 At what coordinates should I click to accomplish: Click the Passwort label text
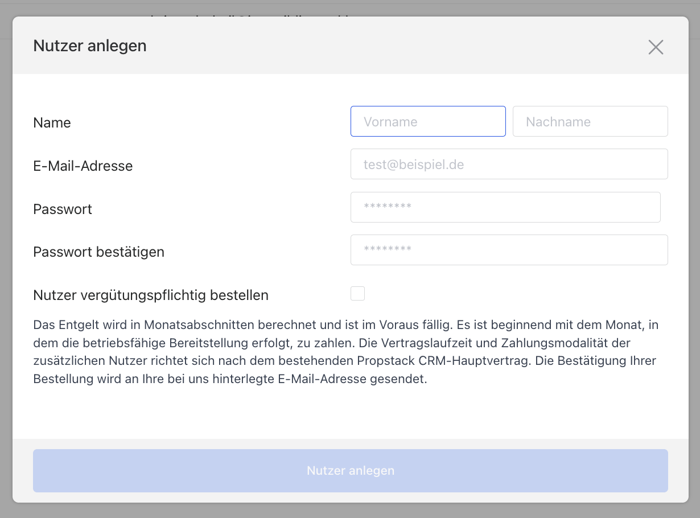(x=63, y=209)
